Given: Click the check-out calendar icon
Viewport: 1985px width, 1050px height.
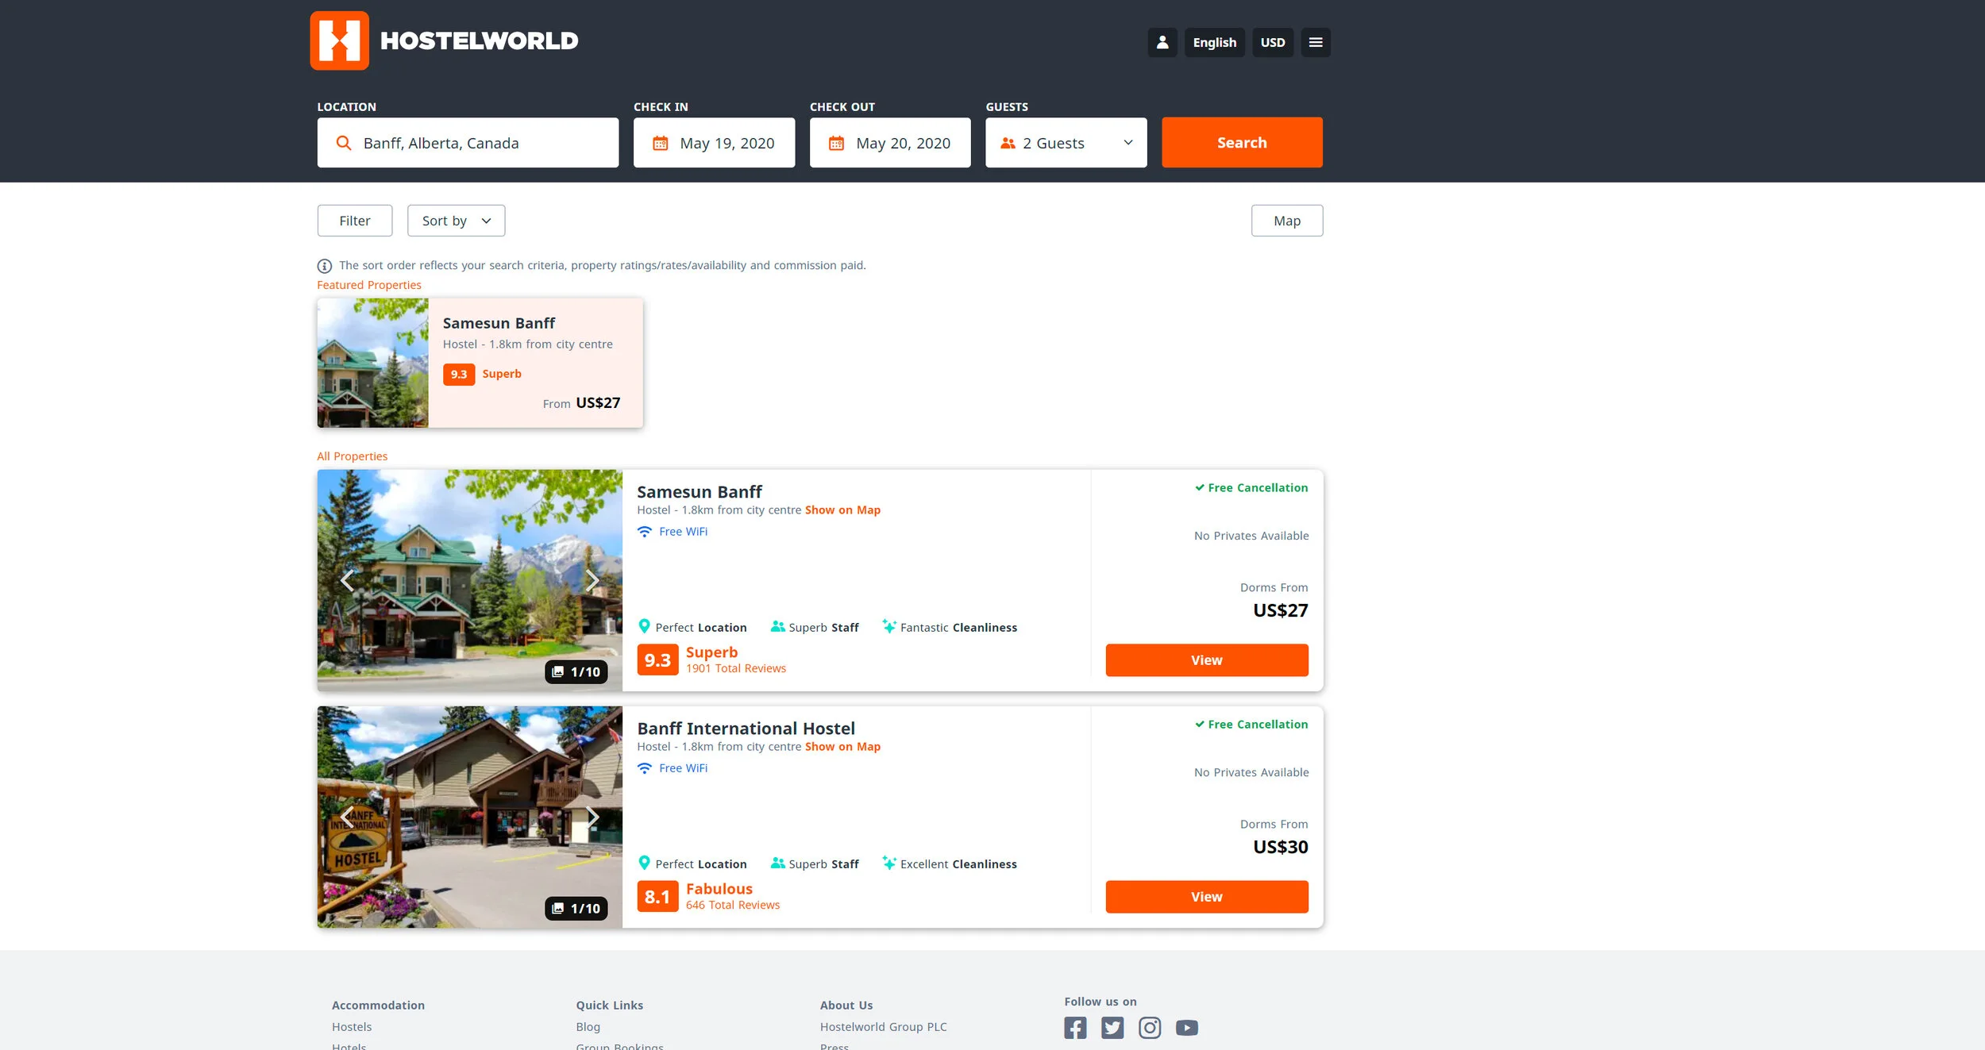Looking at the screenshot, I should point(836,143).
